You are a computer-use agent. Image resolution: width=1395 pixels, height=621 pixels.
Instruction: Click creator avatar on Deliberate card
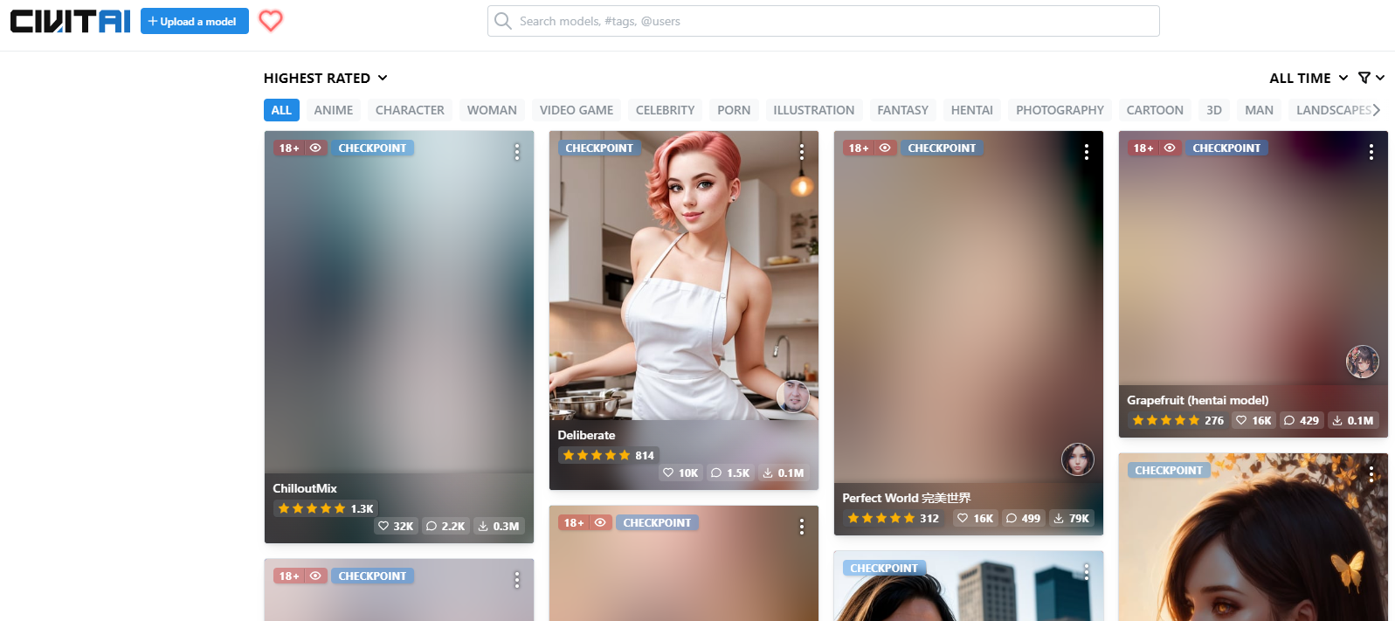point(793,396)
